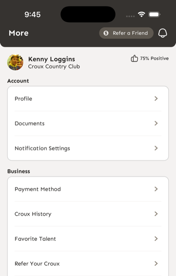Viewport: 176px width, 276px height.
Task: Expand Notification Settings using its chevron
Action: 156,148
